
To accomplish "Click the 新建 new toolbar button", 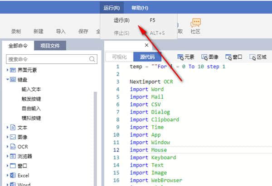I will tap(39, 31).
